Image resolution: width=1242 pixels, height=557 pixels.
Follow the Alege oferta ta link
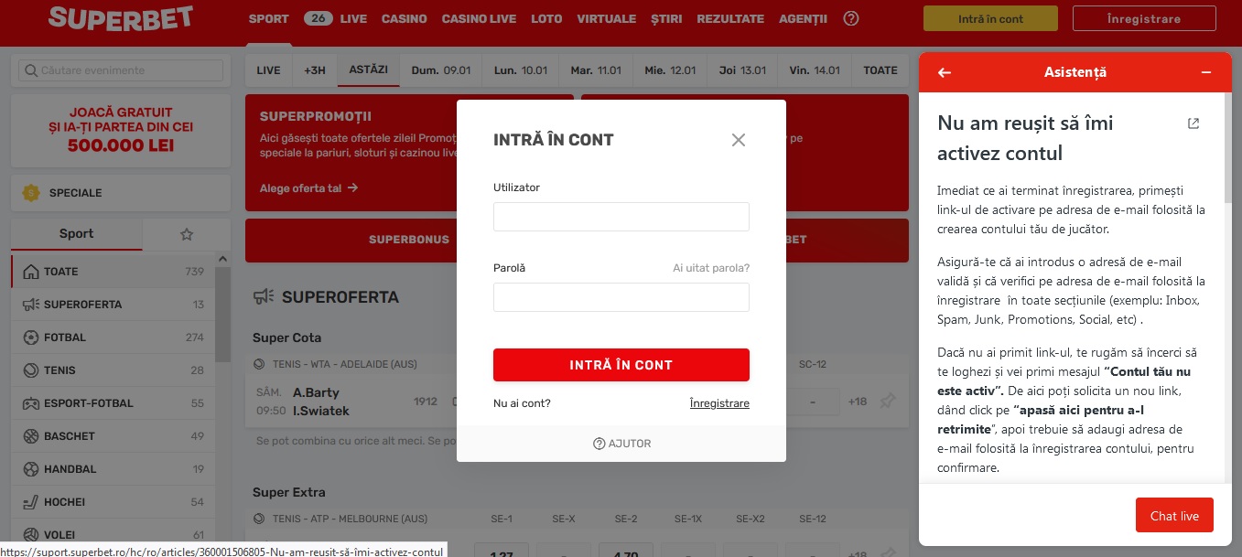[308, 188]
